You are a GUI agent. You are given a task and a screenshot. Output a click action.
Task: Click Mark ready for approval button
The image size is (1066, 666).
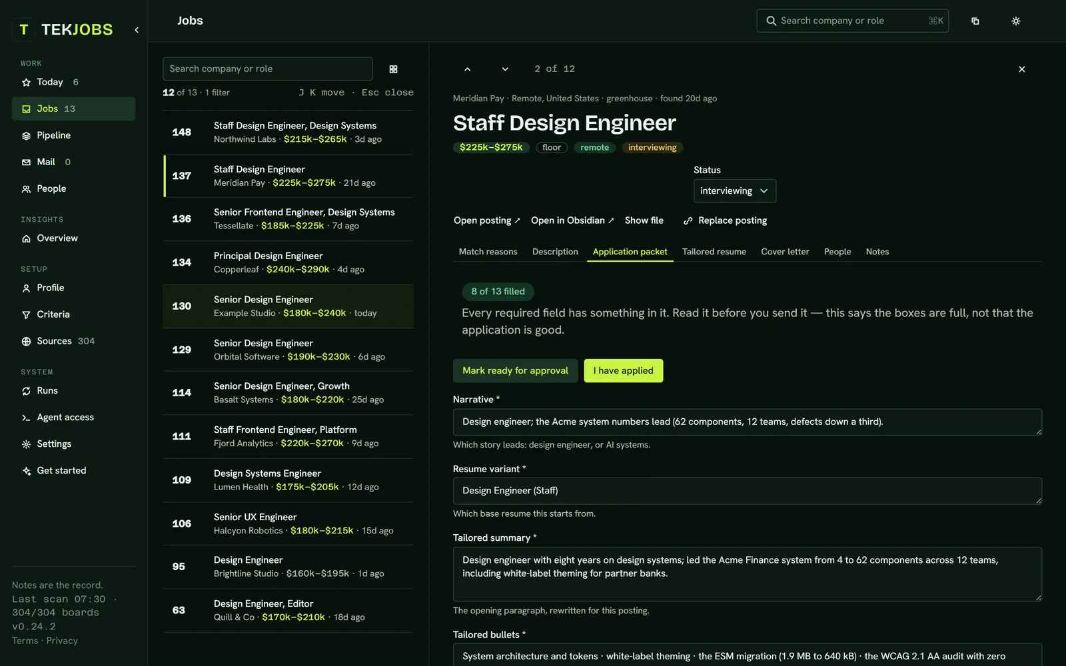pos(516,370)
